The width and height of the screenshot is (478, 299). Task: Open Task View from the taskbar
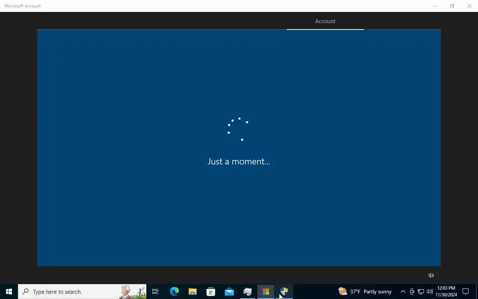coord(155,292)
